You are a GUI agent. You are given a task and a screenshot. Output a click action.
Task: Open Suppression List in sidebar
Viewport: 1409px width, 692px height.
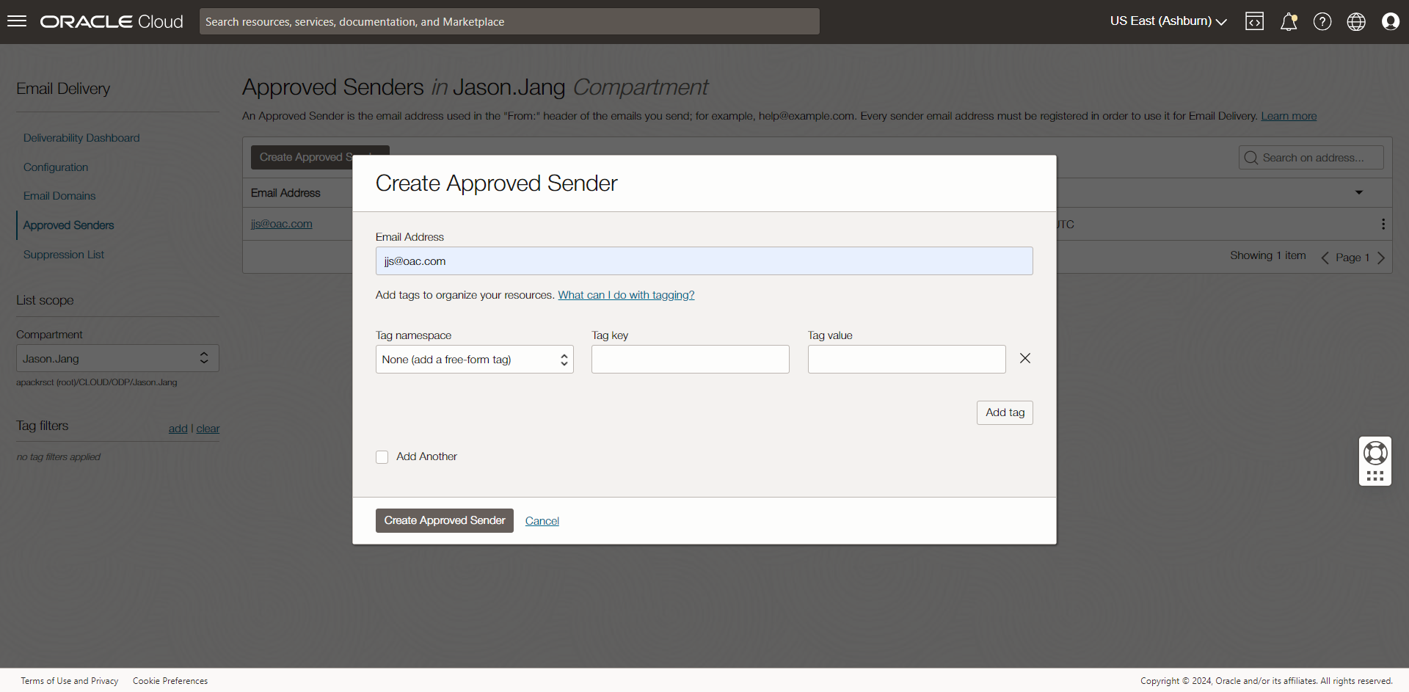point(64,255)
